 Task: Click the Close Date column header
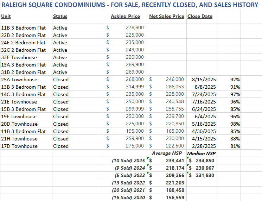tap(200, 17)
